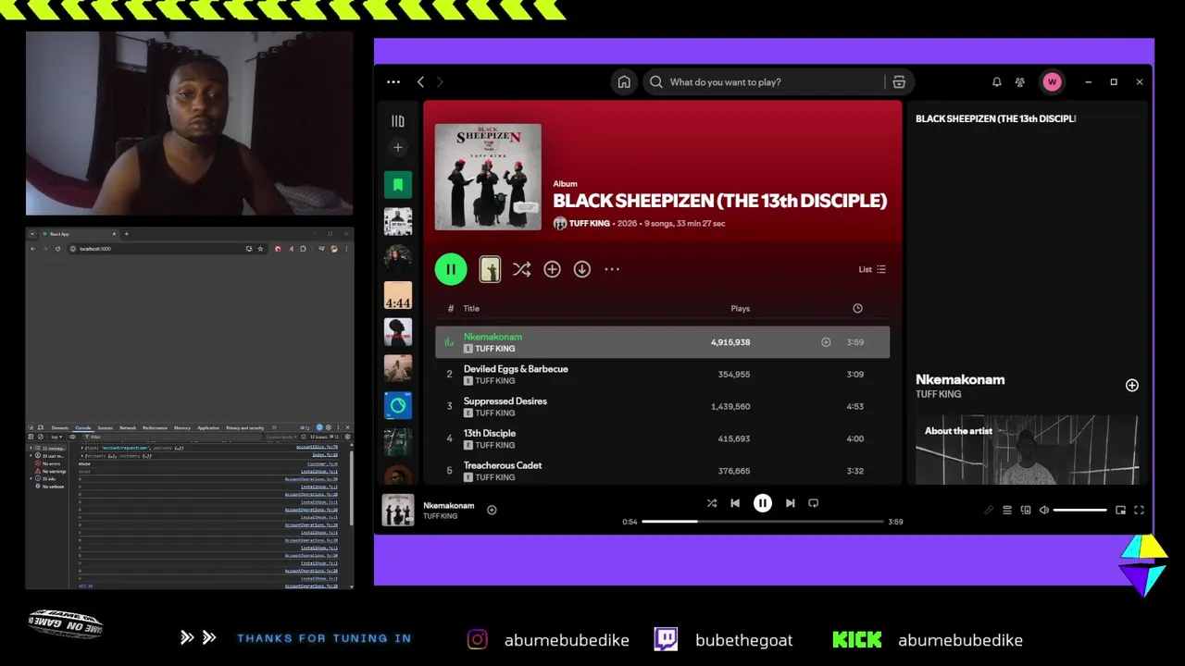Pause album with the green button
Viewport: 1185px width, 666px height.
point(451,269)
